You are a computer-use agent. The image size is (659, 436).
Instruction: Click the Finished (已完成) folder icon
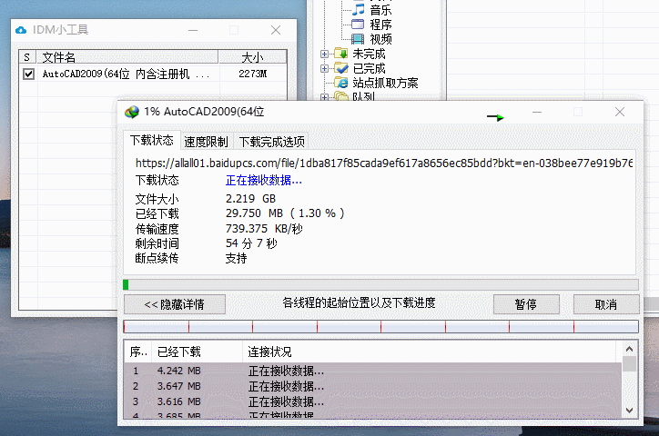coord(341,68)
